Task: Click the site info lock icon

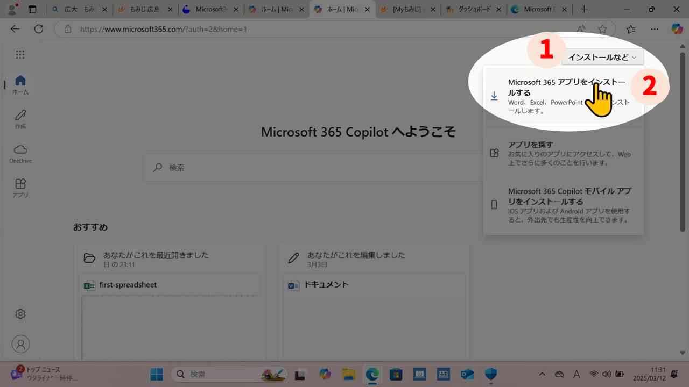Action: 67,29
